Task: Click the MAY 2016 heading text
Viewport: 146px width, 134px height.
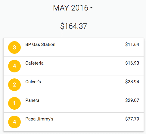Action: coord(71,8)
